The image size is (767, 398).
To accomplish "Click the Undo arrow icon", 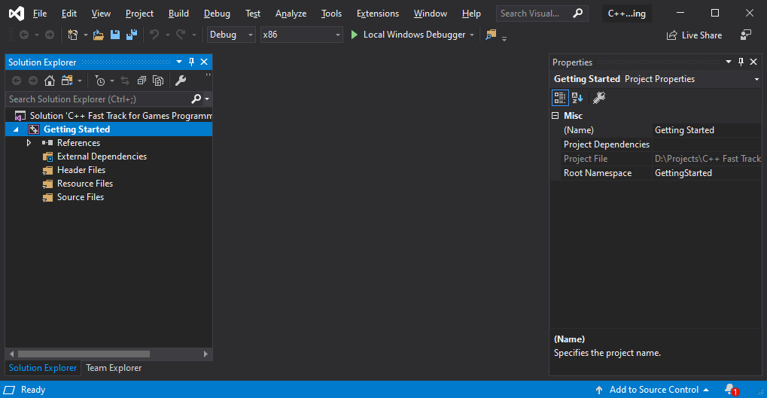I will point(154,35).
